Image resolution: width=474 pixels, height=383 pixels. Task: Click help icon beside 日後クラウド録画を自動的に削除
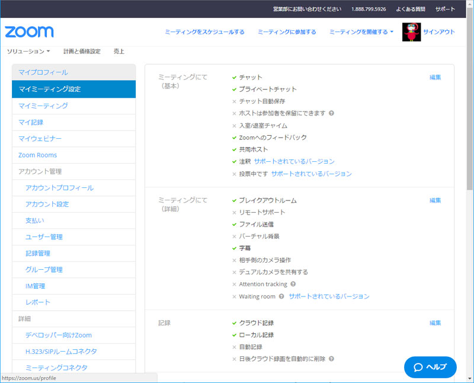coord(331,359)
